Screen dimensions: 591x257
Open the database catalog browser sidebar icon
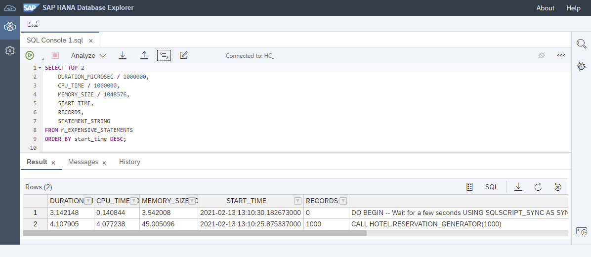[10, 27]
